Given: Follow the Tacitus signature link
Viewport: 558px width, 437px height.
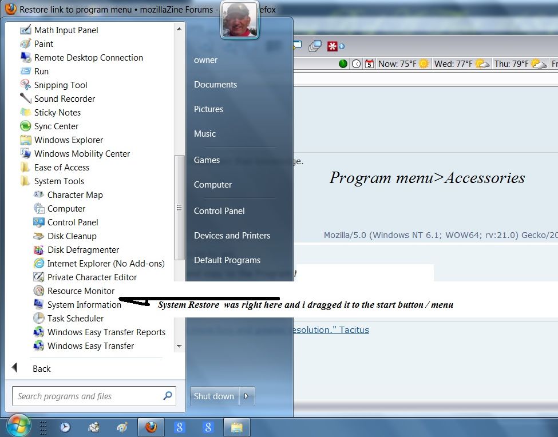Looking at the screenshot, I should [x=331, y=330].
